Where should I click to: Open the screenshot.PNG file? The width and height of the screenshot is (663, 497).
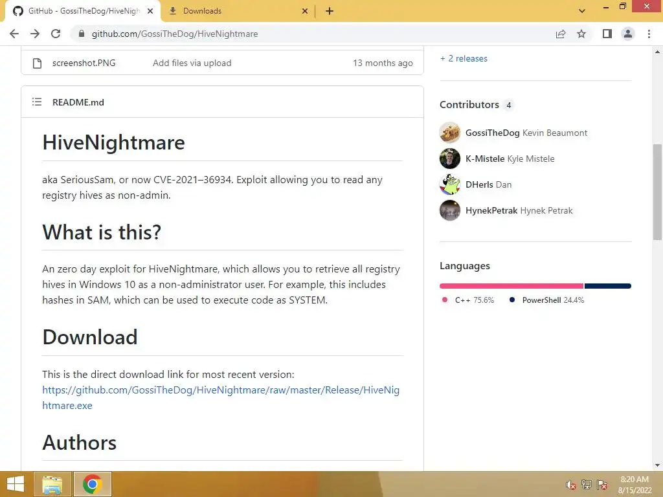pos(84,63)
